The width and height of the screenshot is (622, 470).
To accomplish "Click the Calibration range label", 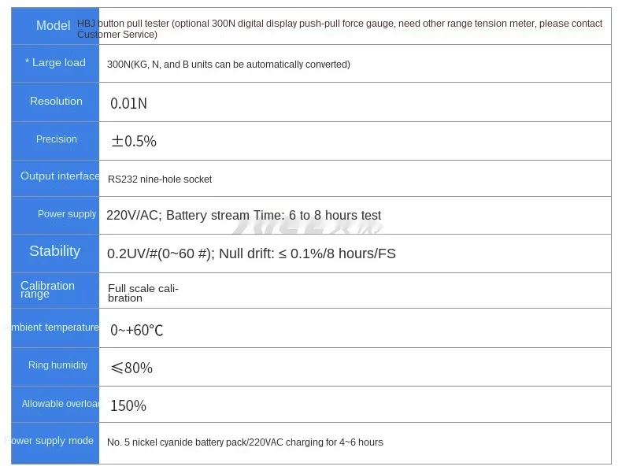I will (x=47, y=290).
